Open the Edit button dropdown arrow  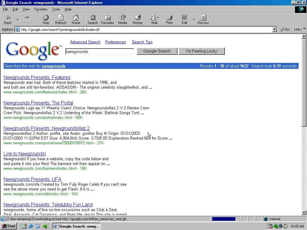coord(194,19)
